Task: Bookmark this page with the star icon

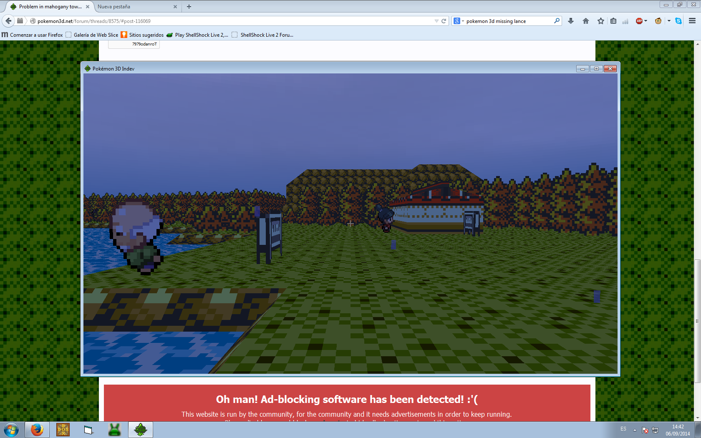Action: [601, 21]
